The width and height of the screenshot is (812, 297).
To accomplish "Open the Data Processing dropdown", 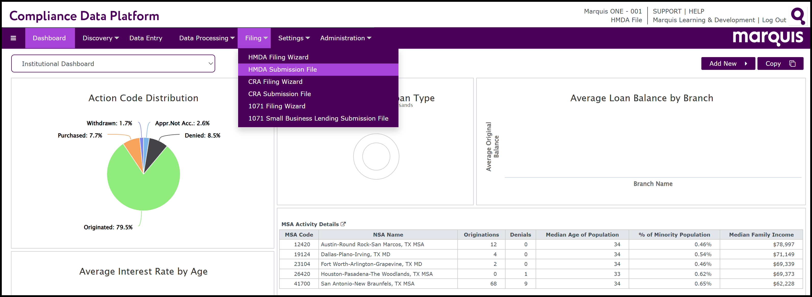I will click(207, 38).
